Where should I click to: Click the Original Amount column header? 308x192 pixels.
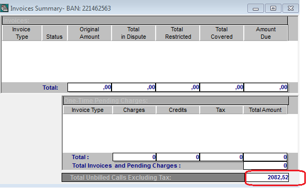point(89,33)
